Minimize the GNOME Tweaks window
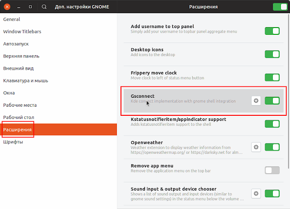 coord(19,7)
